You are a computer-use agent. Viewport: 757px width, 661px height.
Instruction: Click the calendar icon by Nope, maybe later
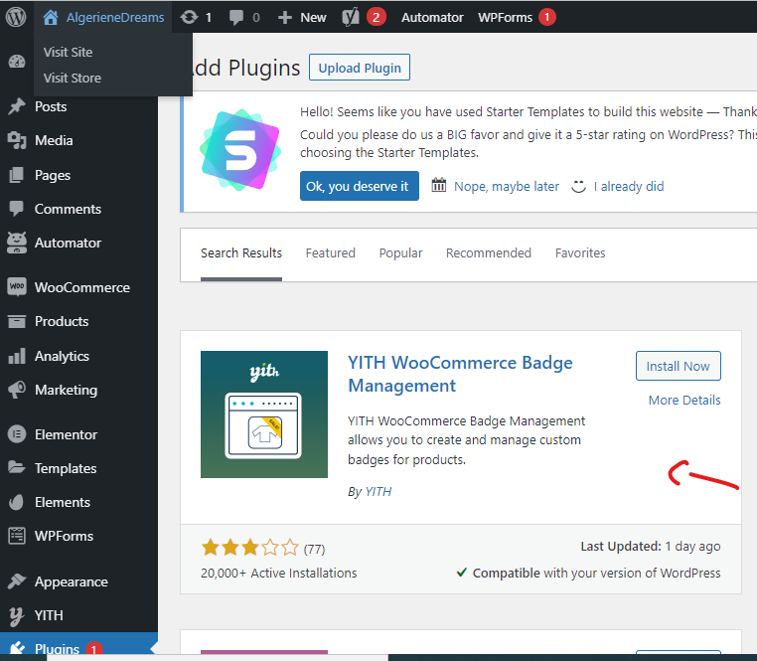click(439, 185)
